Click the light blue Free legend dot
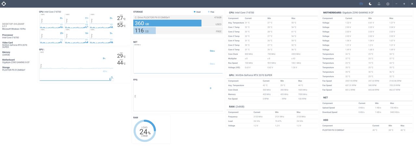Screen dimensions: 416x168 click(209, 12)
